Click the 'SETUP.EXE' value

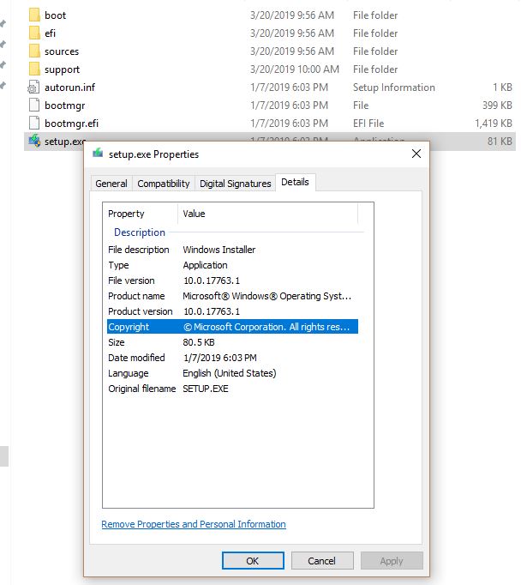(206, 389)
